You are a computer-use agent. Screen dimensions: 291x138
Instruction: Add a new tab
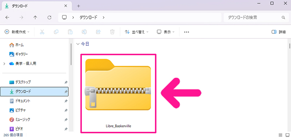pos(79,6)
